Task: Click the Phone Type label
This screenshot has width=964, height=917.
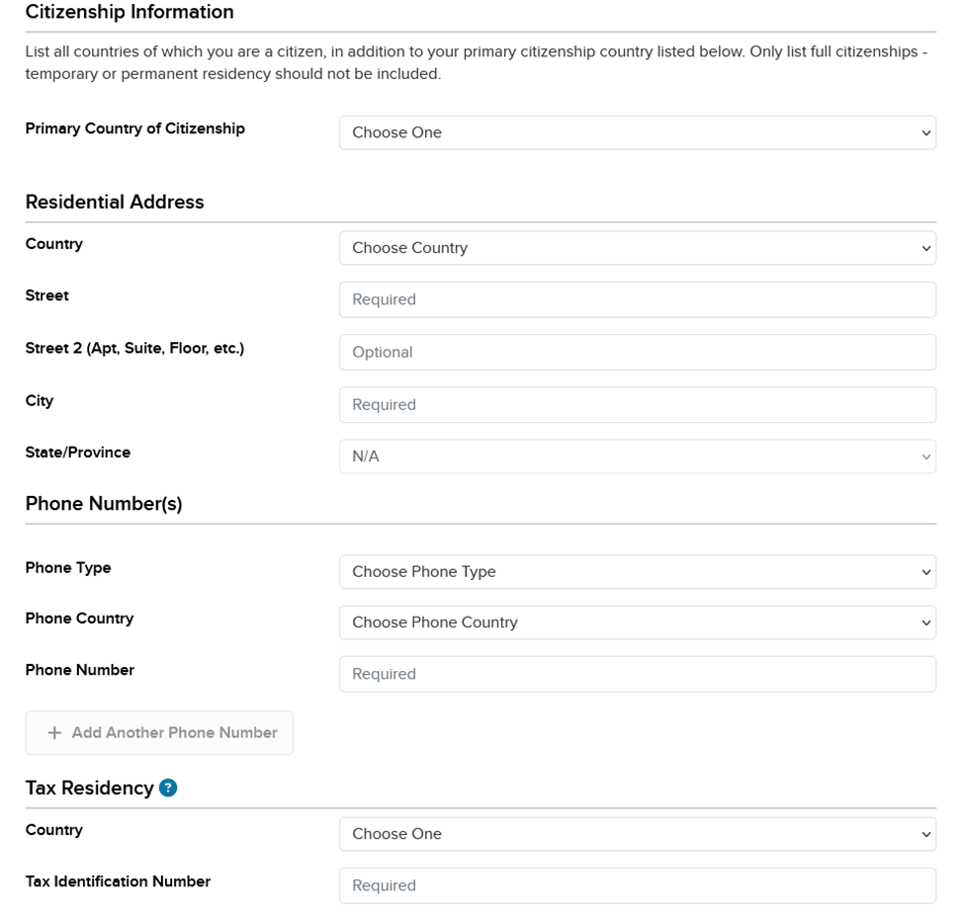Action: coord(68,568)
